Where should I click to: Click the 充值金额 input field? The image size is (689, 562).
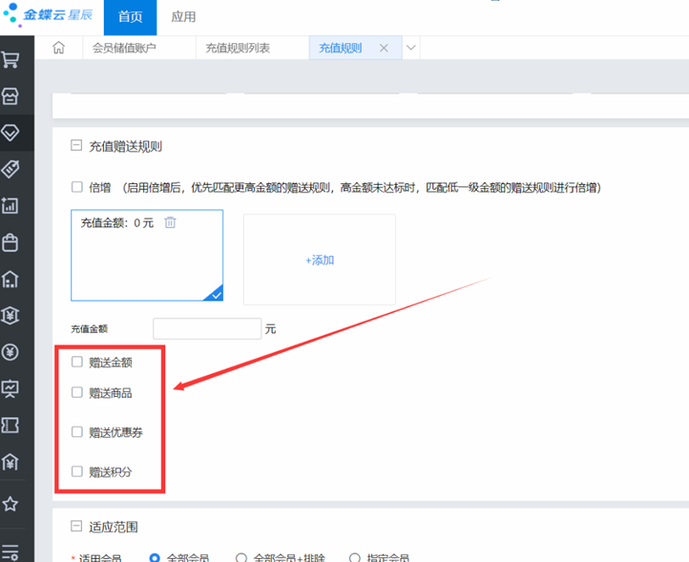[207, 328]
